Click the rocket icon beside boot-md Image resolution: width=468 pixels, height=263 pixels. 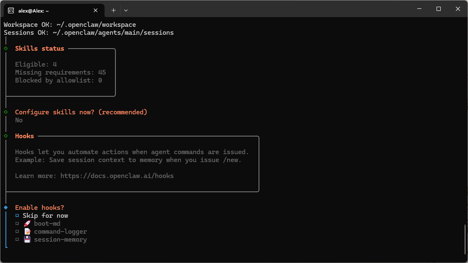click(27, 224)
